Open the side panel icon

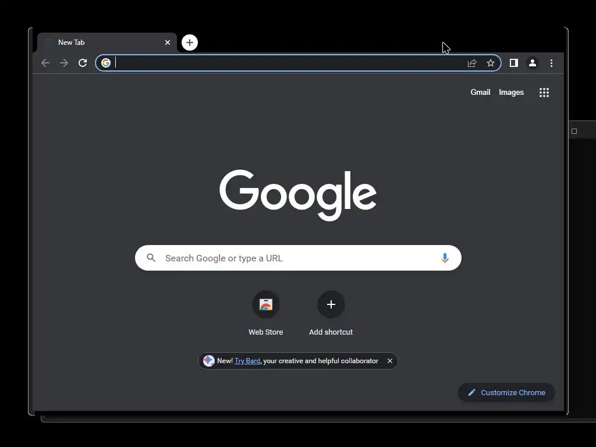(x=514, y=63)
